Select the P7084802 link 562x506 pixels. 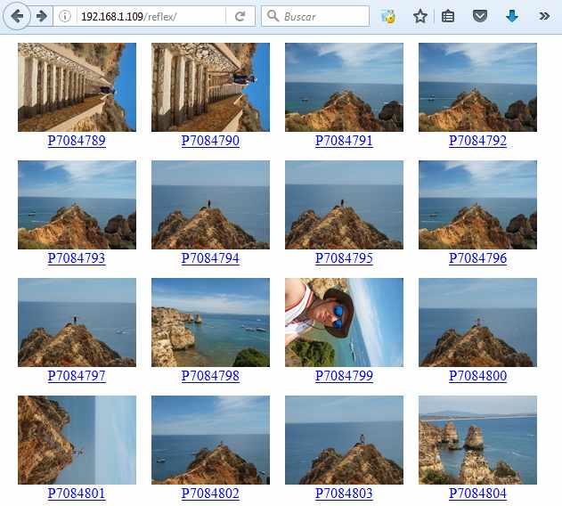pos(210,494)
